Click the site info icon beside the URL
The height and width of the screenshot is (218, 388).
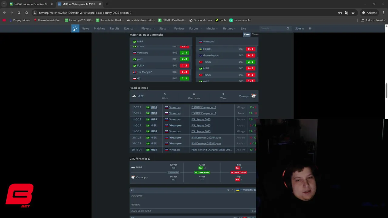pos(35,13)
